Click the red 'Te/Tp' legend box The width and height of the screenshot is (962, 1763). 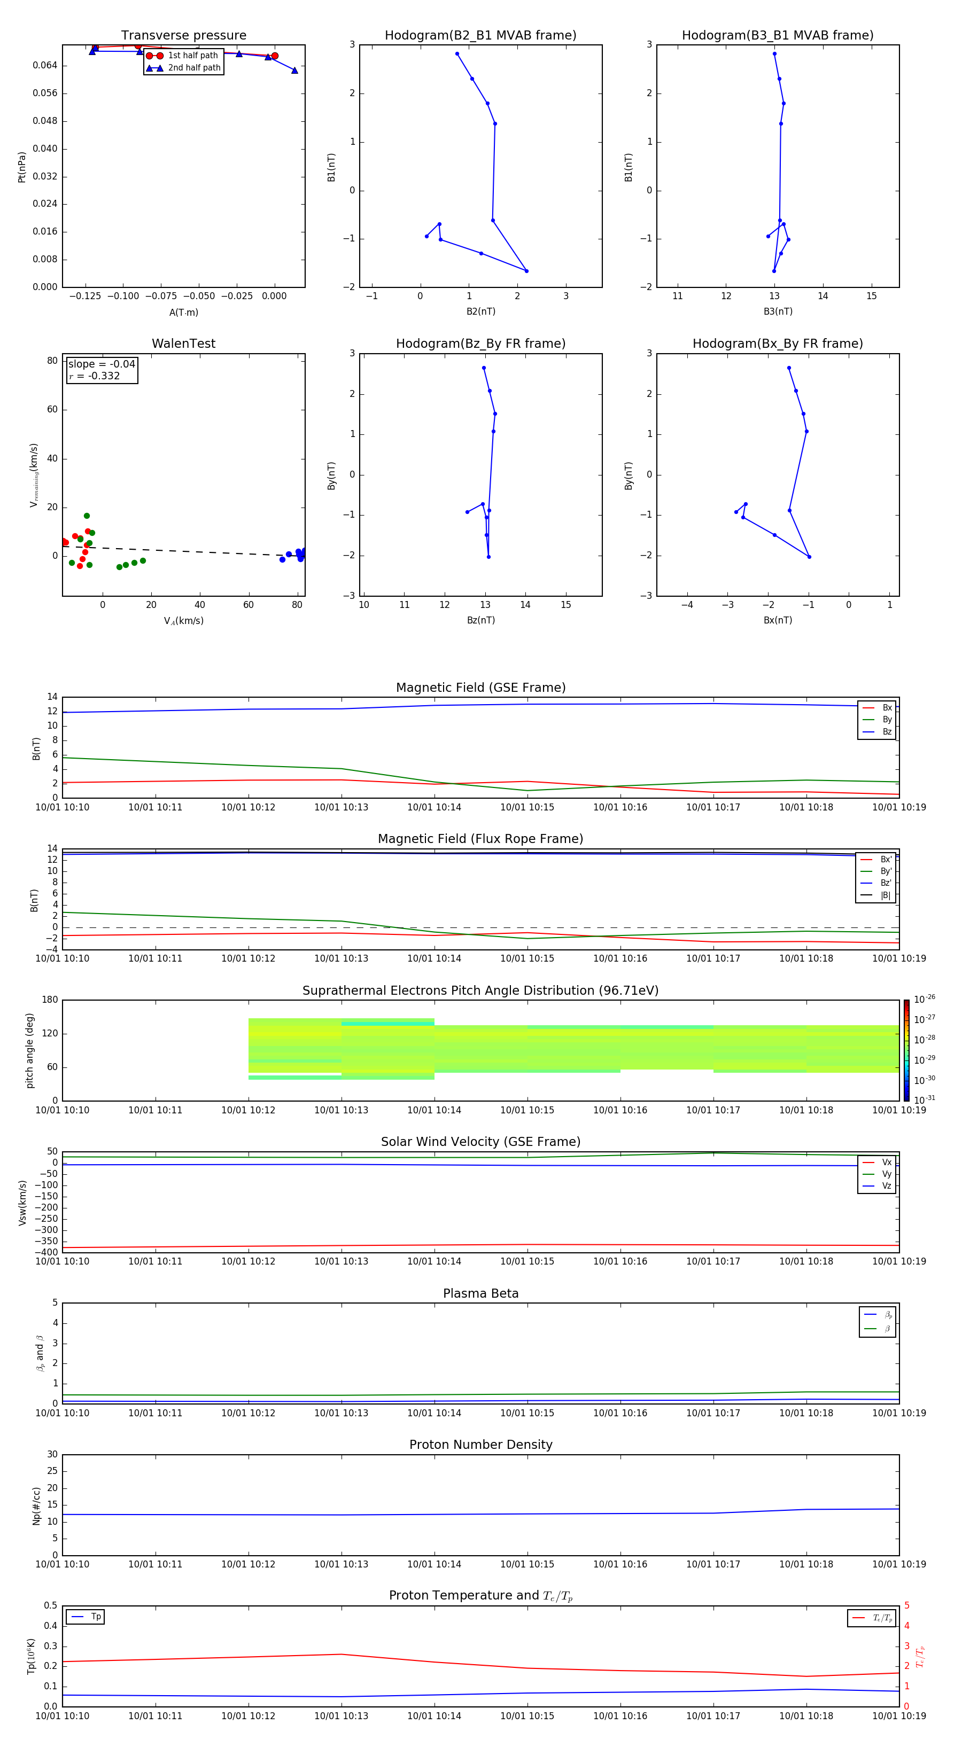(872, 1619)
